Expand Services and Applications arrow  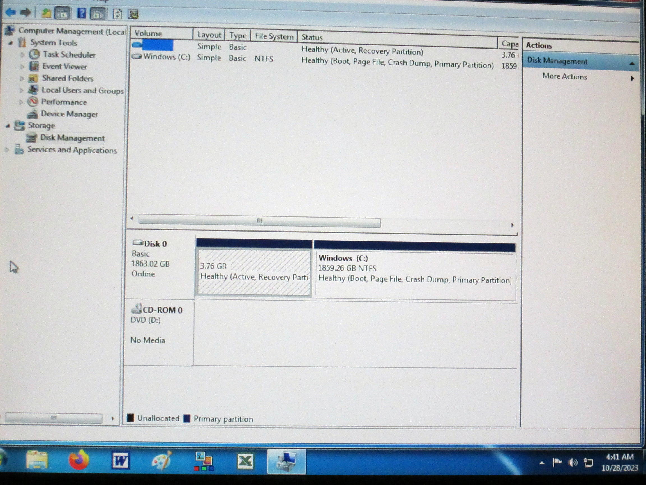[x=7, y=150]
